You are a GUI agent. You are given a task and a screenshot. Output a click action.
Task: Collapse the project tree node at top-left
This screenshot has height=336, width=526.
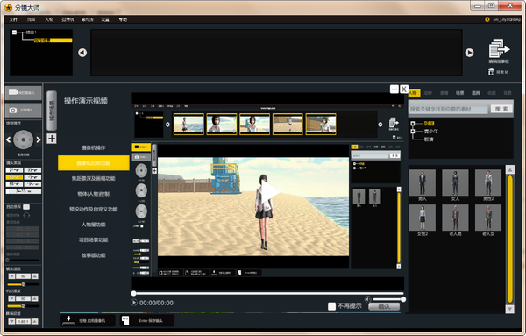(14, 32)
